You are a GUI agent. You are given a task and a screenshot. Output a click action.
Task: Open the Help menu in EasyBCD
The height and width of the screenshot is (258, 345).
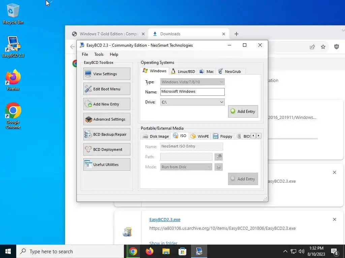(114, 54)
